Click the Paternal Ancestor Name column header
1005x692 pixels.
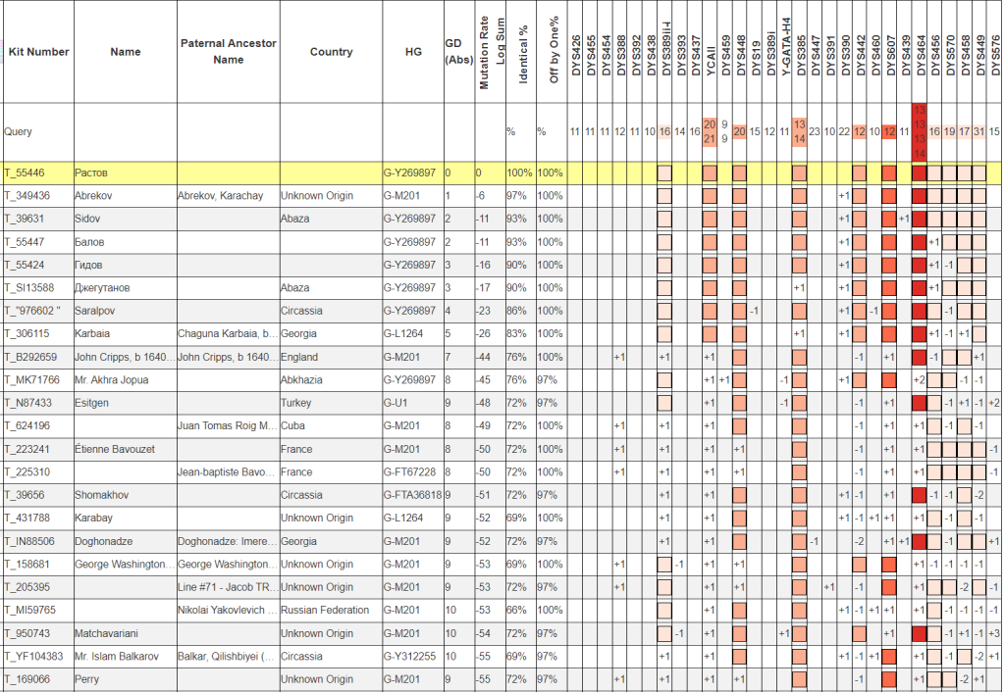tap(228, 52)
